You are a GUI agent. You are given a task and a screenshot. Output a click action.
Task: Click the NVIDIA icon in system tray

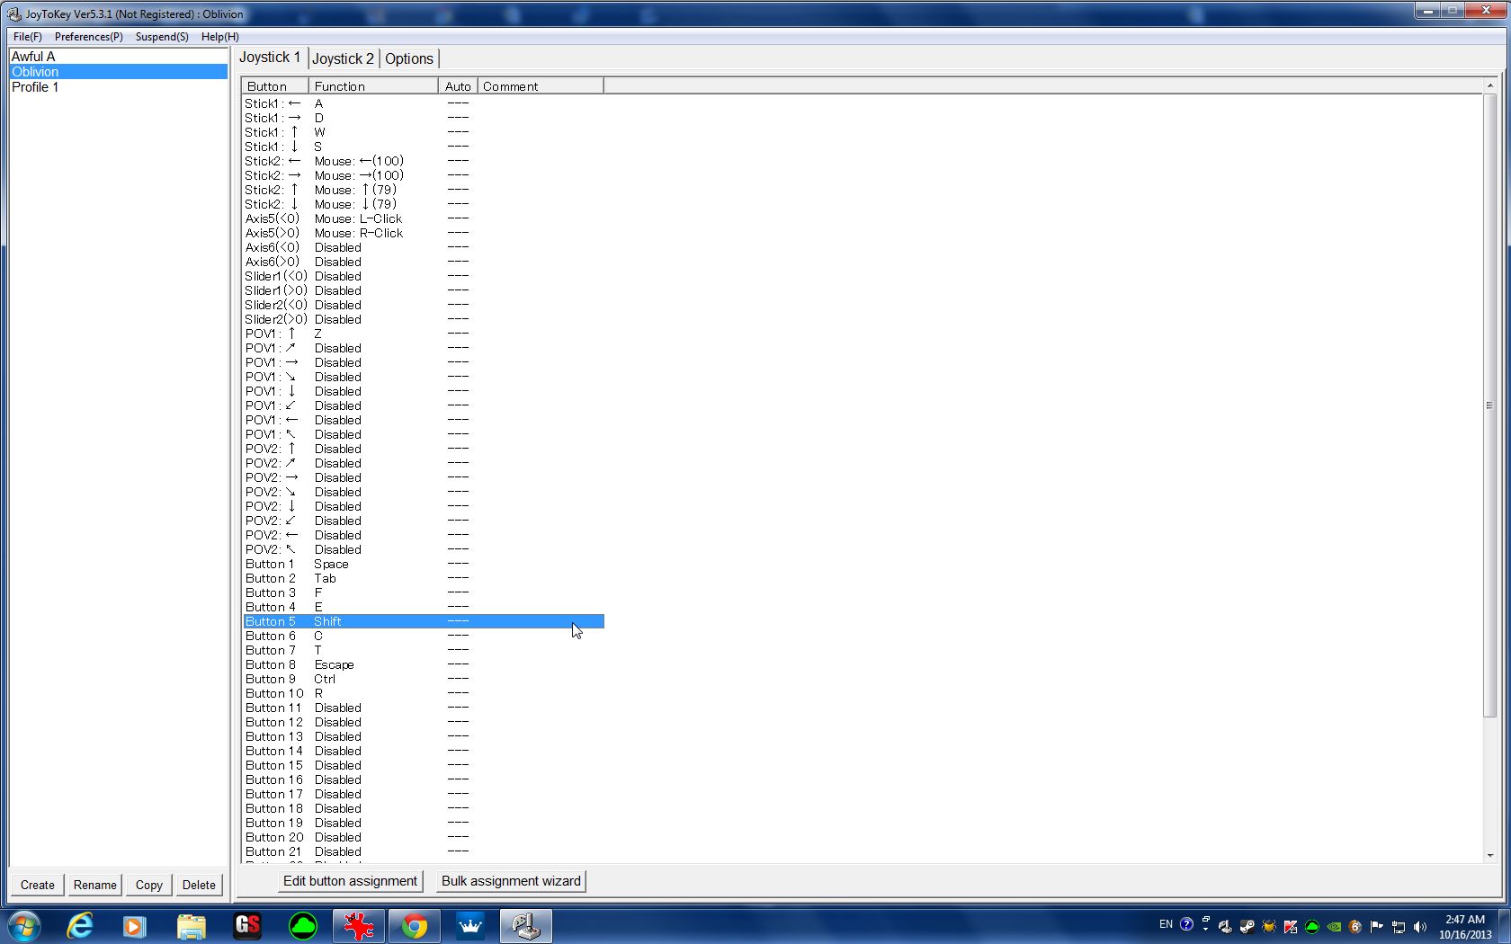[x=1334, y=925]
